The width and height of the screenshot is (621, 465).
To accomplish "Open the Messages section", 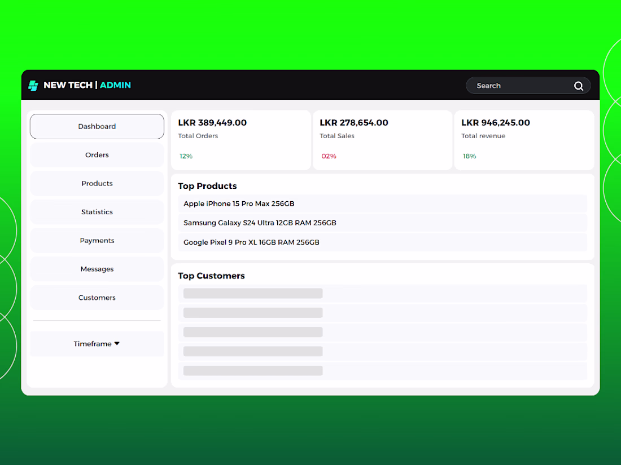I will pos(97,269).
